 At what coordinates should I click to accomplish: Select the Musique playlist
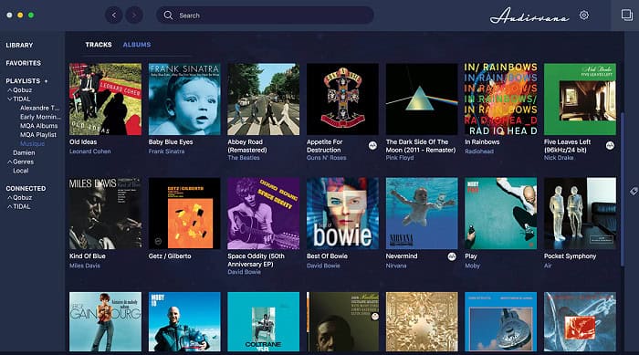tap(32, 144)
